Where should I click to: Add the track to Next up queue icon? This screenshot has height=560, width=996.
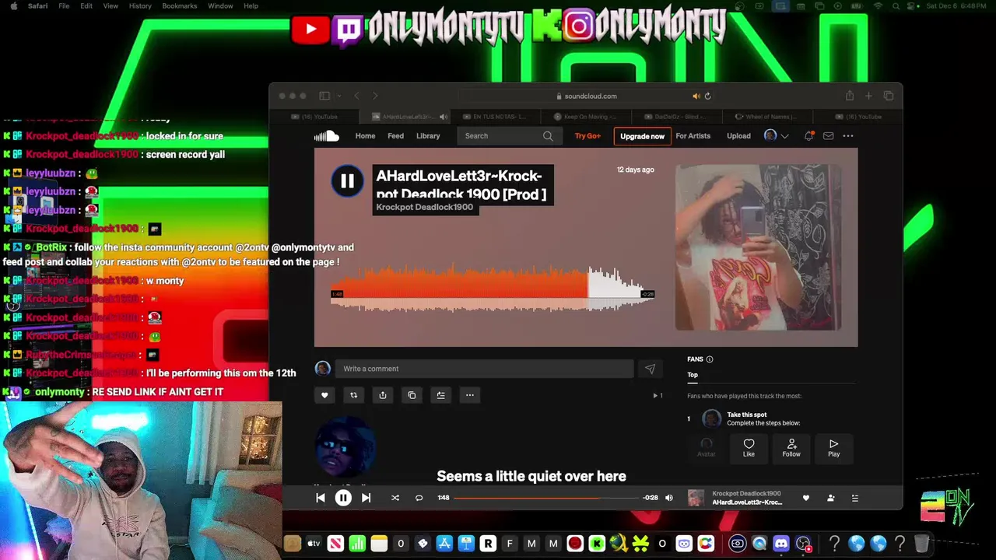pos(440,395)
